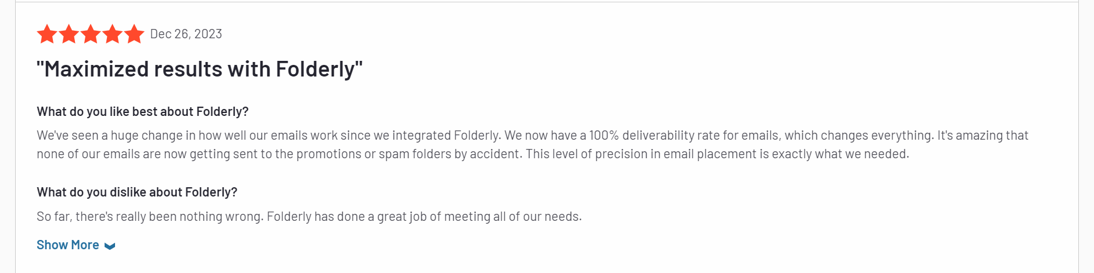1094x273 pixels.
Task: Click the "What do you like best" heading
Action: tap(142, 111)
